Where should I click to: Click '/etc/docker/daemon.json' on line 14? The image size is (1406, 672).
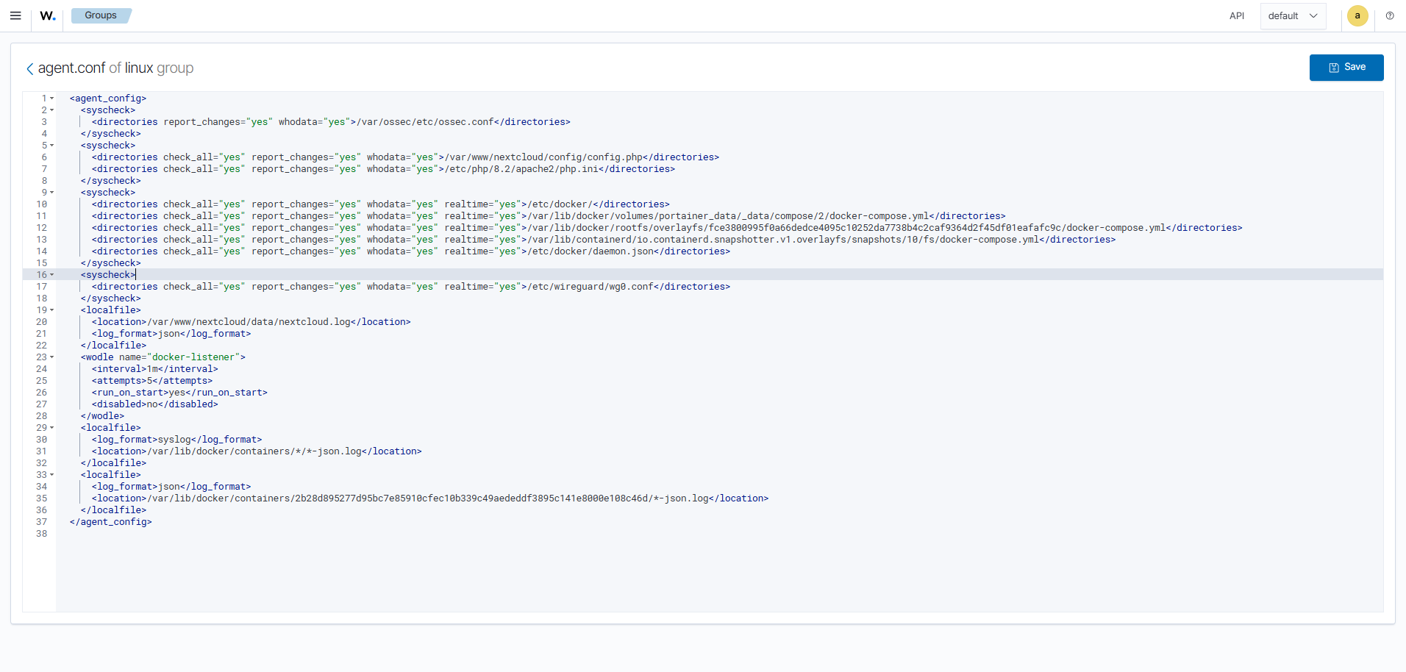590,251
